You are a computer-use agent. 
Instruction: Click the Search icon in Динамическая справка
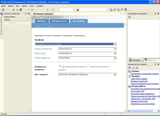pos(137,68)
